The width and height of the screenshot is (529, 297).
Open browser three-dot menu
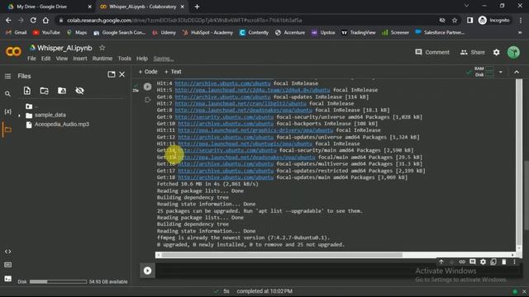coord(520,20)
